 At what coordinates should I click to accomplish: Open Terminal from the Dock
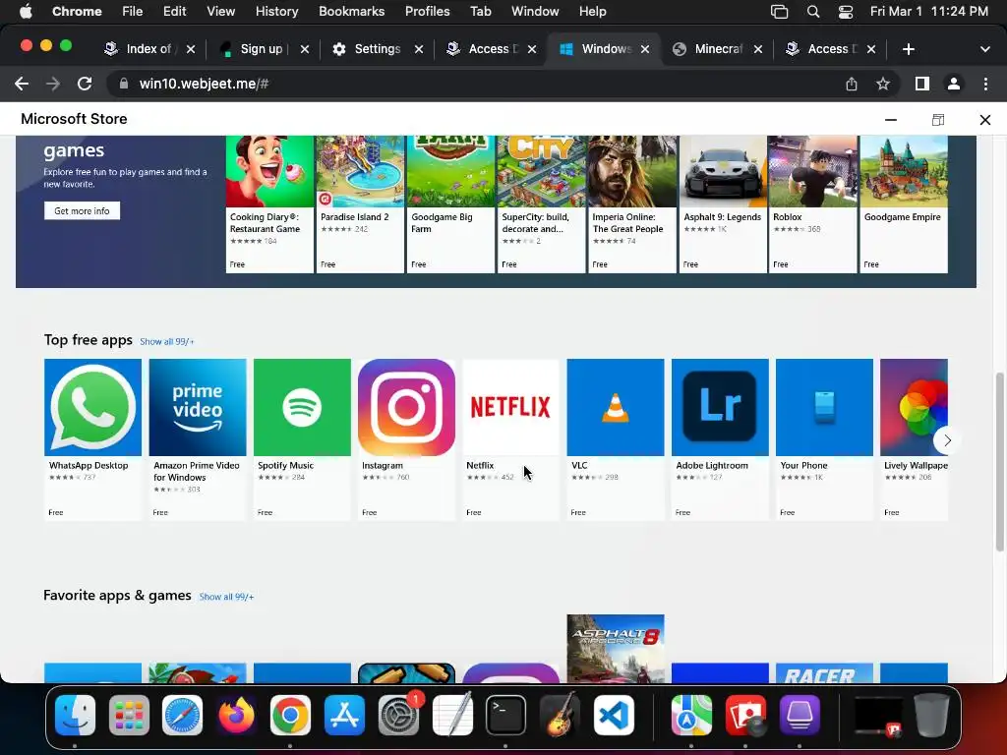pos(506,715)
